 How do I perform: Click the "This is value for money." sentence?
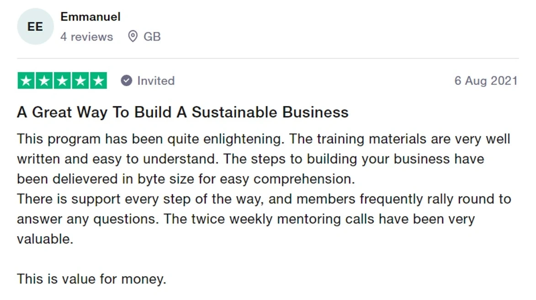click(91, 279)
